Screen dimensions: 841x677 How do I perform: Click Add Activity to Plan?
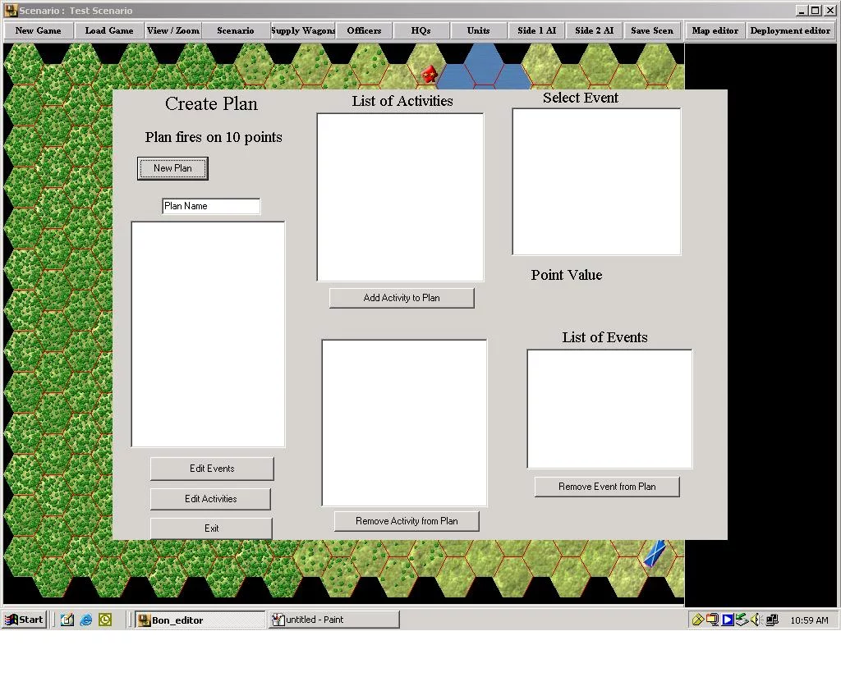(x=402, y=298)
